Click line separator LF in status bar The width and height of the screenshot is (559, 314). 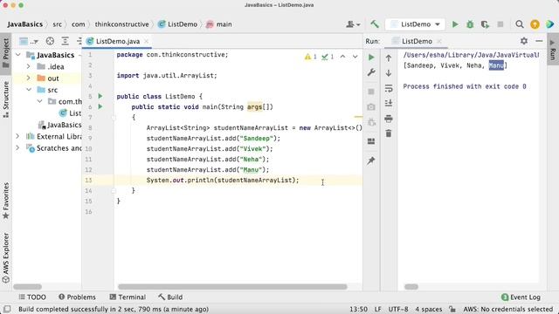[377, 309]
